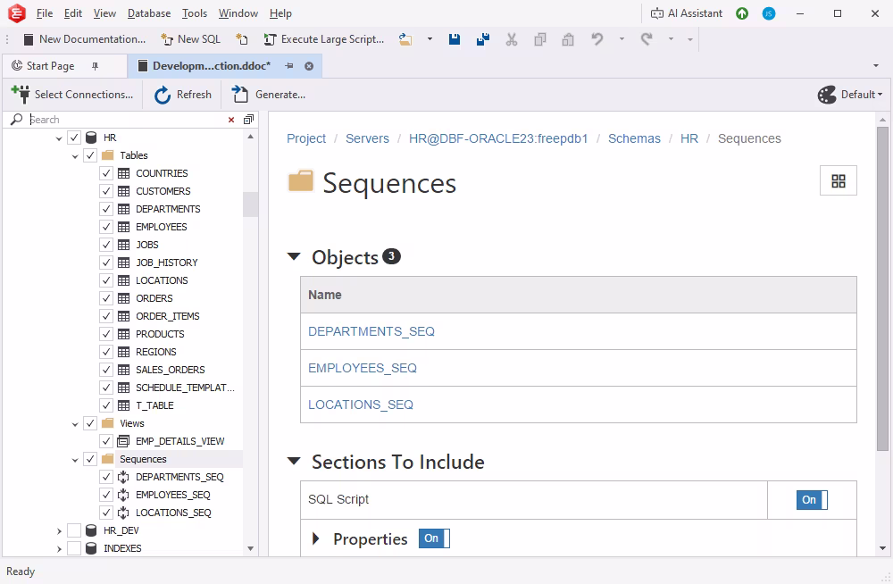Expand the INDEXES schema node
The width and height of the screenshot is (893, 584).
(x=59, y=548)
